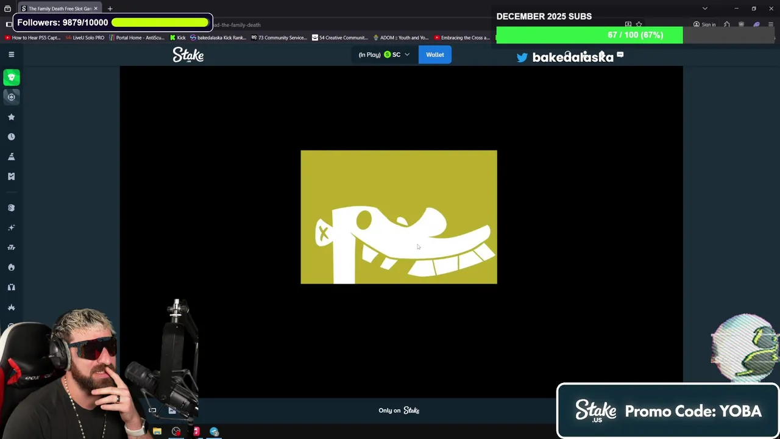This screenshot has height=439, width=780.
Task: Open 73 Community Service bookmark
Action: [x=279, y=38]
